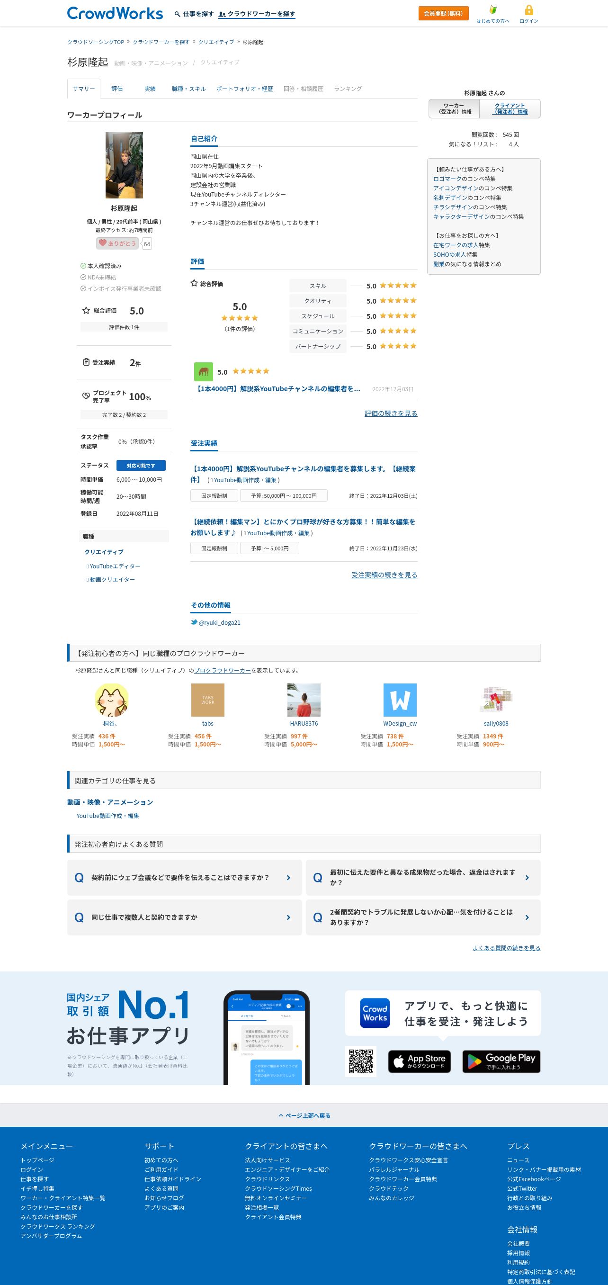Expand FAQ 2者間契約でトラブルに発展しないか

(x=423, y=917)
